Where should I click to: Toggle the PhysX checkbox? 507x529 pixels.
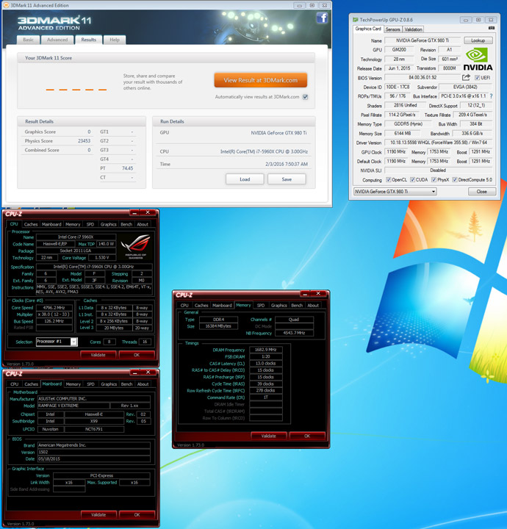tap(434, 179)
